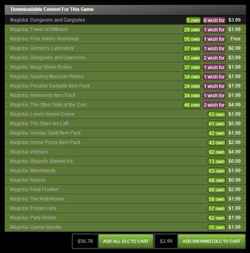The image size is (250, 253).
Task: Open Magicka: Party Robes DLC
Action: 125,218
